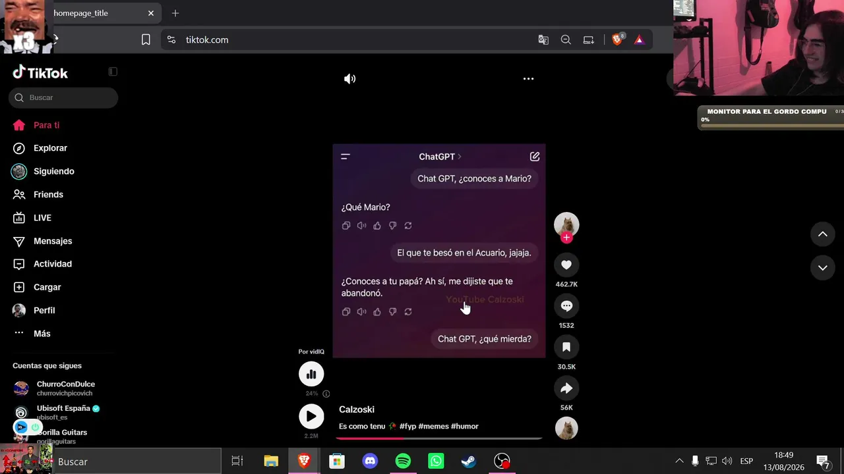Open OBS Studio from the taskbar

coord(502,461)
